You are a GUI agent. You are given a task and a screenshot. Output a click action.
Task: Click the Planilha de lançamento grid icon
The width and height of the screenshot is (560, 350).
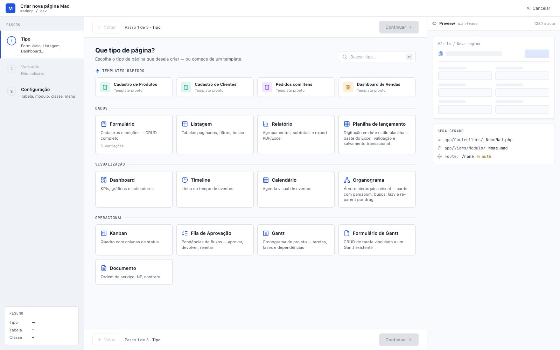pyautogui.click(x=347, y=124)
